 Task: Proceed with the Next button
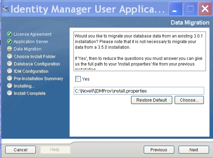[194, 150]
